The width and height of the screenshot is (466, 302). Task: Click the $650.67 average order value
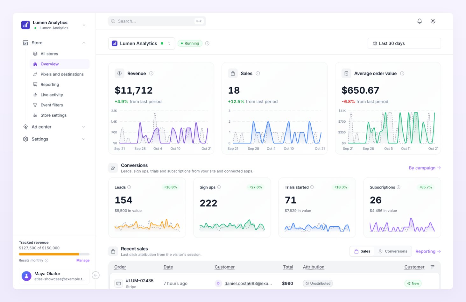pyautogui.click(x=360, y=90)
